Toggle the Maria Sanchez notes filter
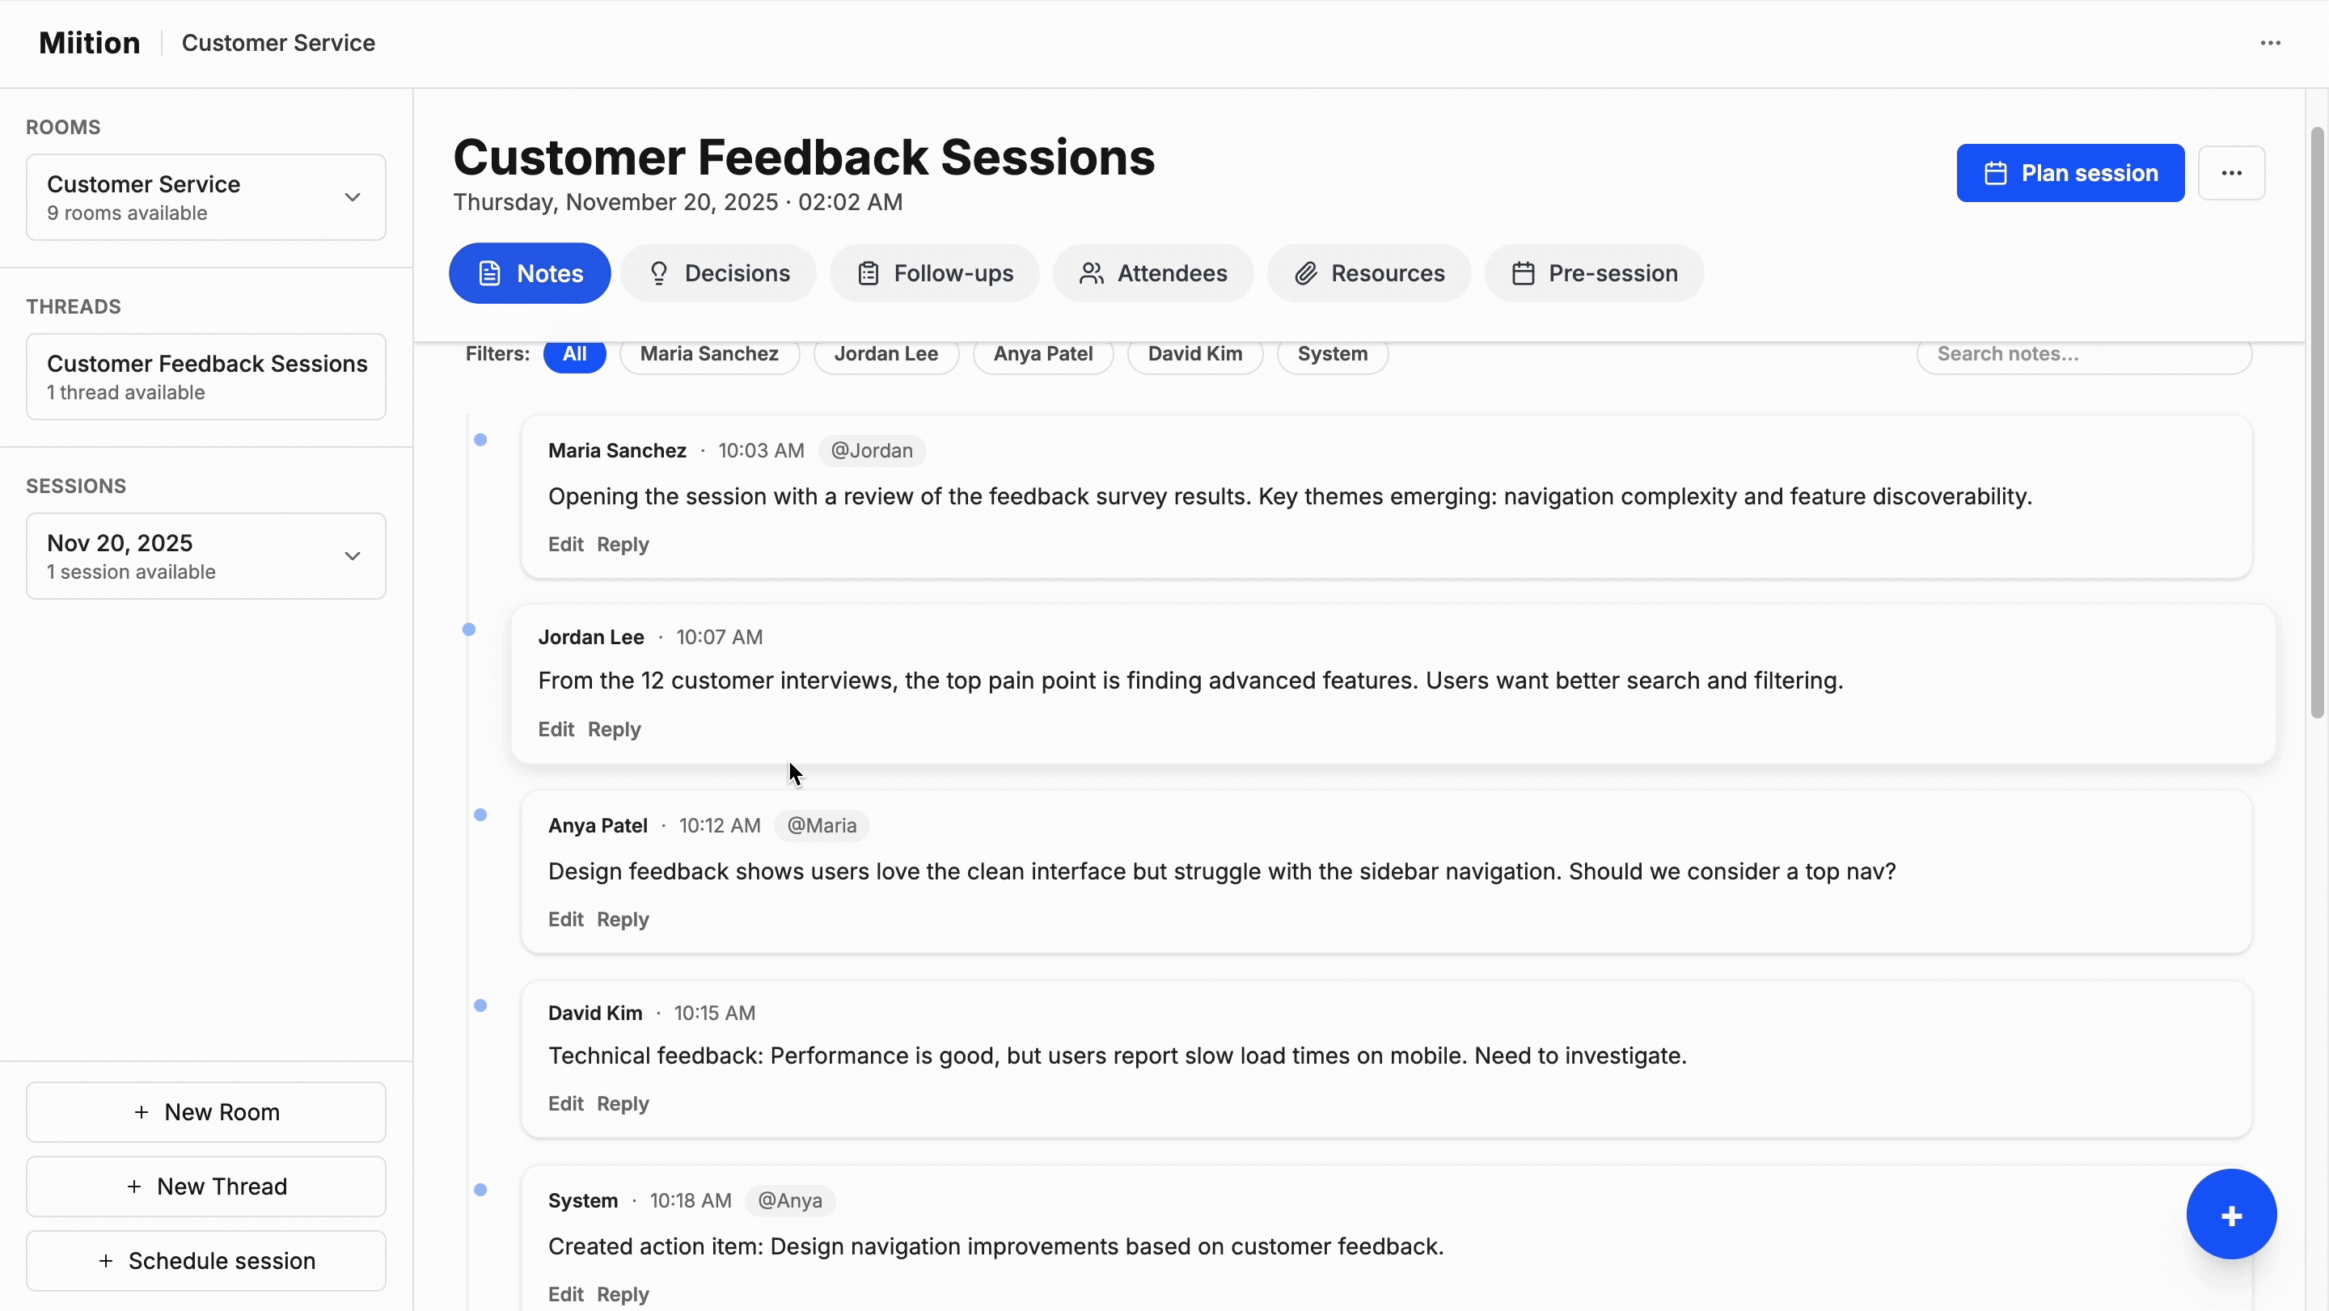The height and width of the screenshot is (1311, 2329). (709, 354)
